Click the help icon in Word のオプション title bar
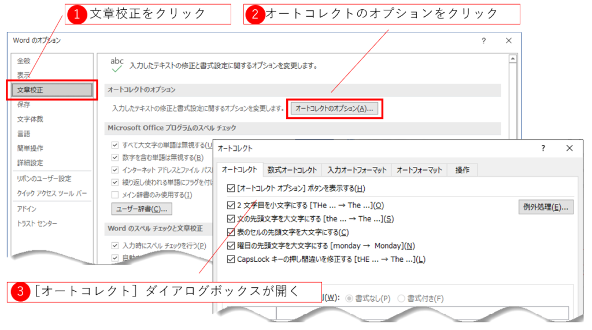 pyautogui.click(x=483, y=40)
